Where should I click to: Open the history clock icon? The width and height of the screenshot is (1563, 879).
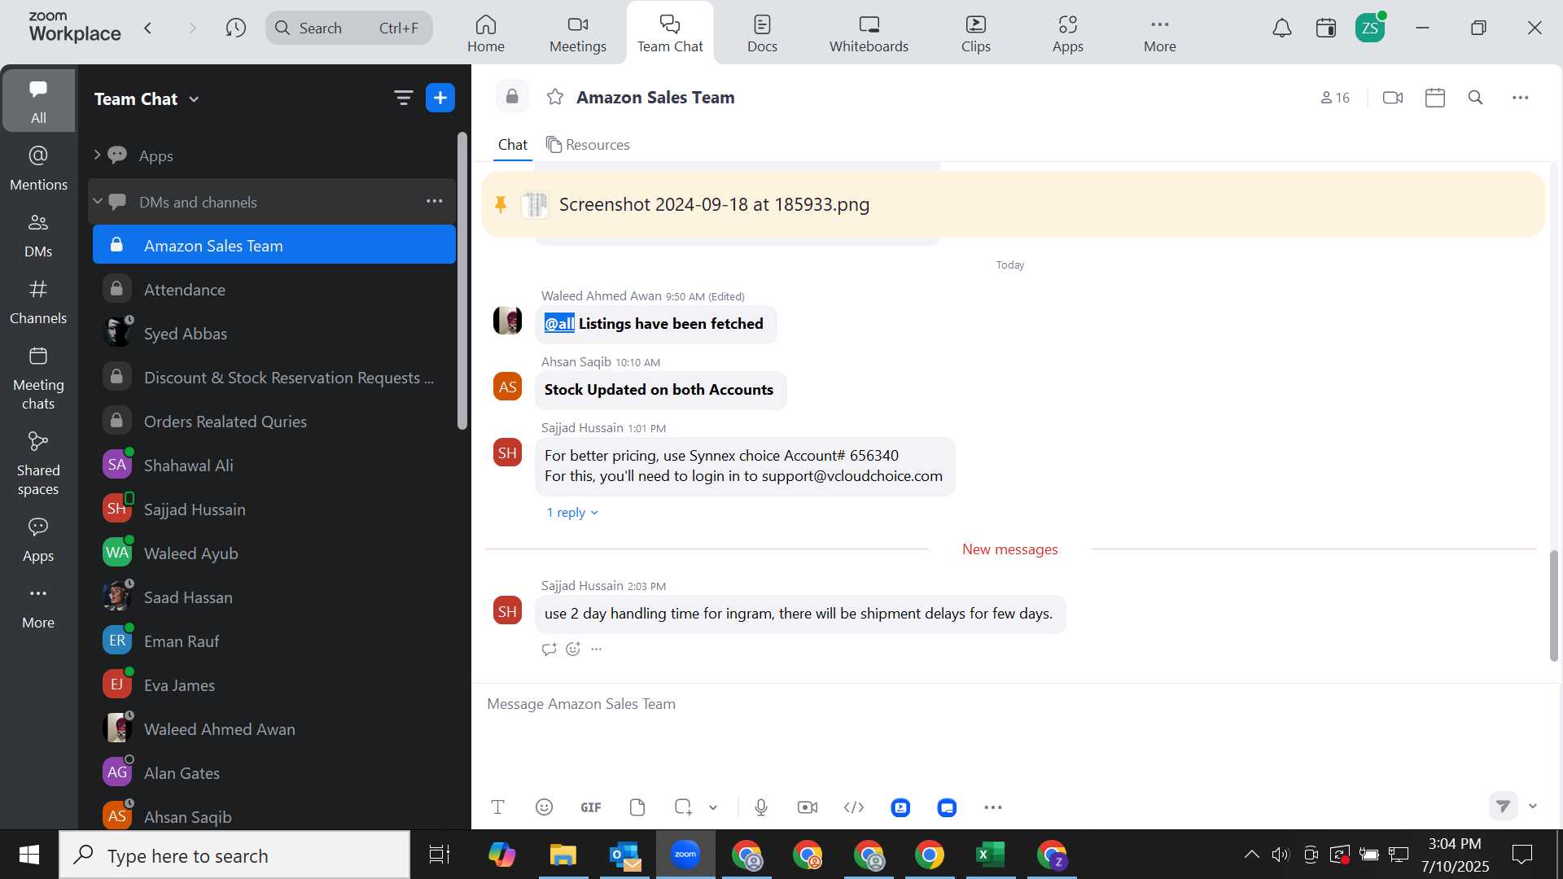tap(236, 28)
